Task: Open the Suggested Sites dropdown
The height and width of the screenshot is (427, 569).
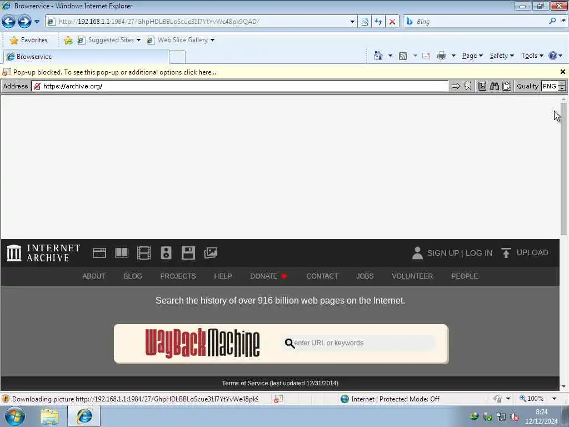Action: [109, 40]
